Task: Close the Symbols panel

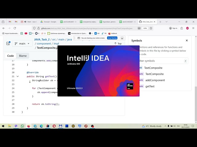Action: point(187,40)
